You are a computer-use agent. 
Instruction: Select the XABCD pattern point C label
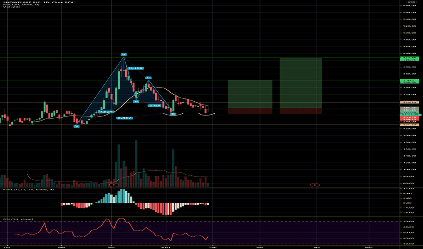(x=148, y=78)
